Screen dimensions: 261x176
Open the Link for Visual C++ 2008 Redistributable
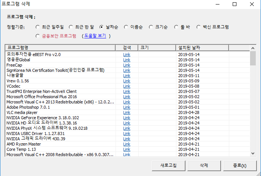[x=127, y=155]
